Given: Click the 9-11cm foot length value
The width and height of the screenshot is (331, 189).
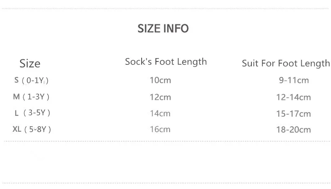Looking at the screenshot, I should tap(294, 80).
